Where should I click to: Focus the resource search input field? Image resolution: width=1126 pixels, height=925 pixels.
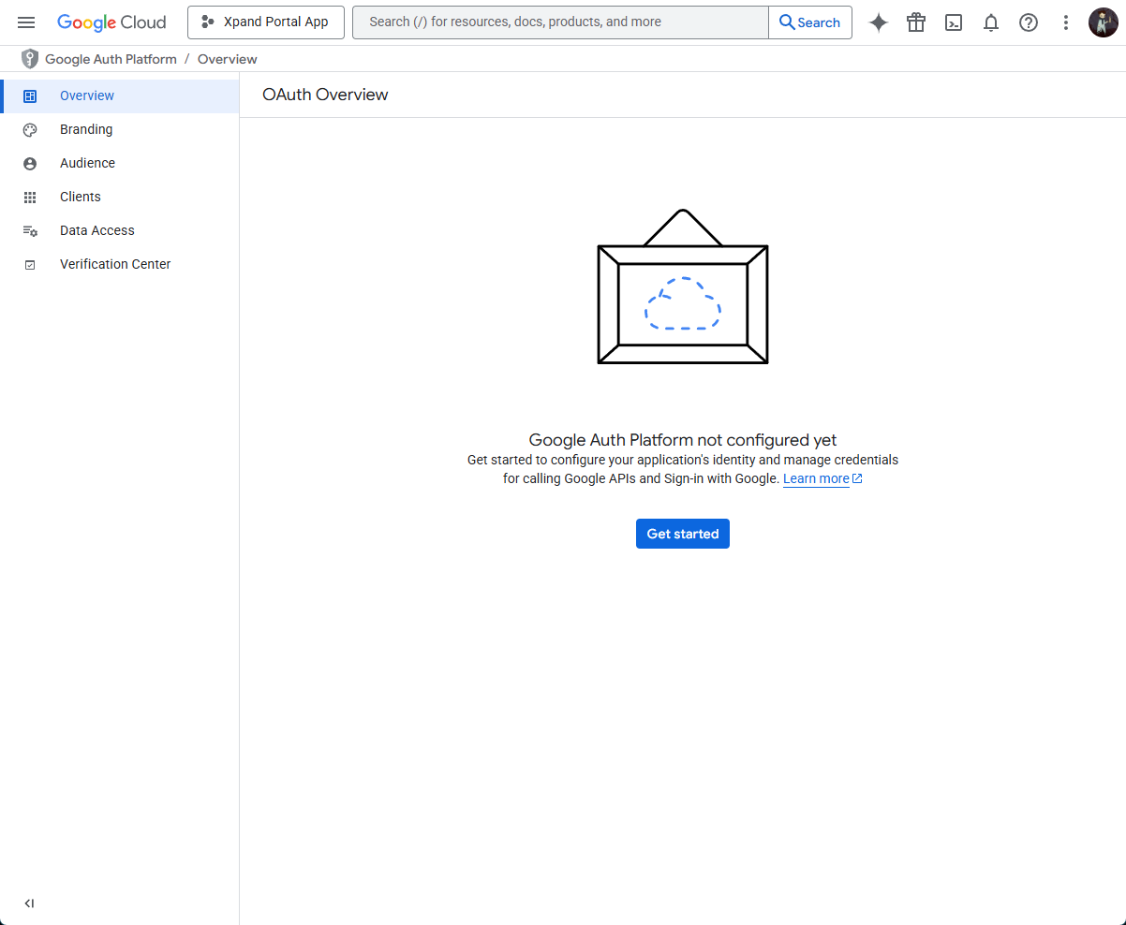coord(560,22)
